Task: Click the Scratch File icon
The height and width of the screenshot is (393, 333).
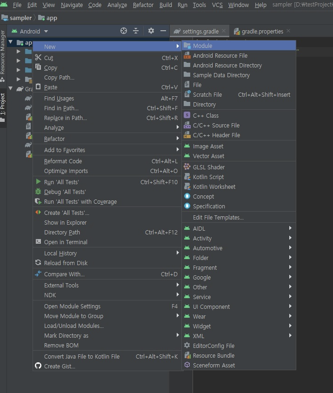Action: coord(187,94)
